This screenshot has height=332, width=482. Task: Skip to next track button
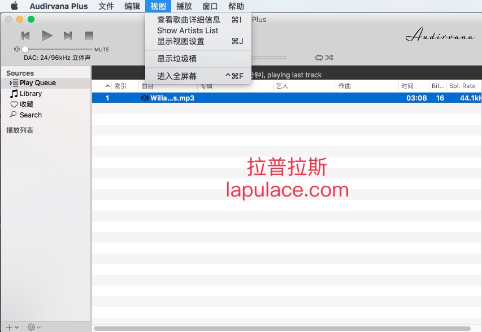[68, 36]
